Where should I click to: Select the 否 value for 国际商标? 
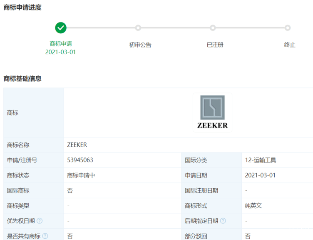(70, 190)
